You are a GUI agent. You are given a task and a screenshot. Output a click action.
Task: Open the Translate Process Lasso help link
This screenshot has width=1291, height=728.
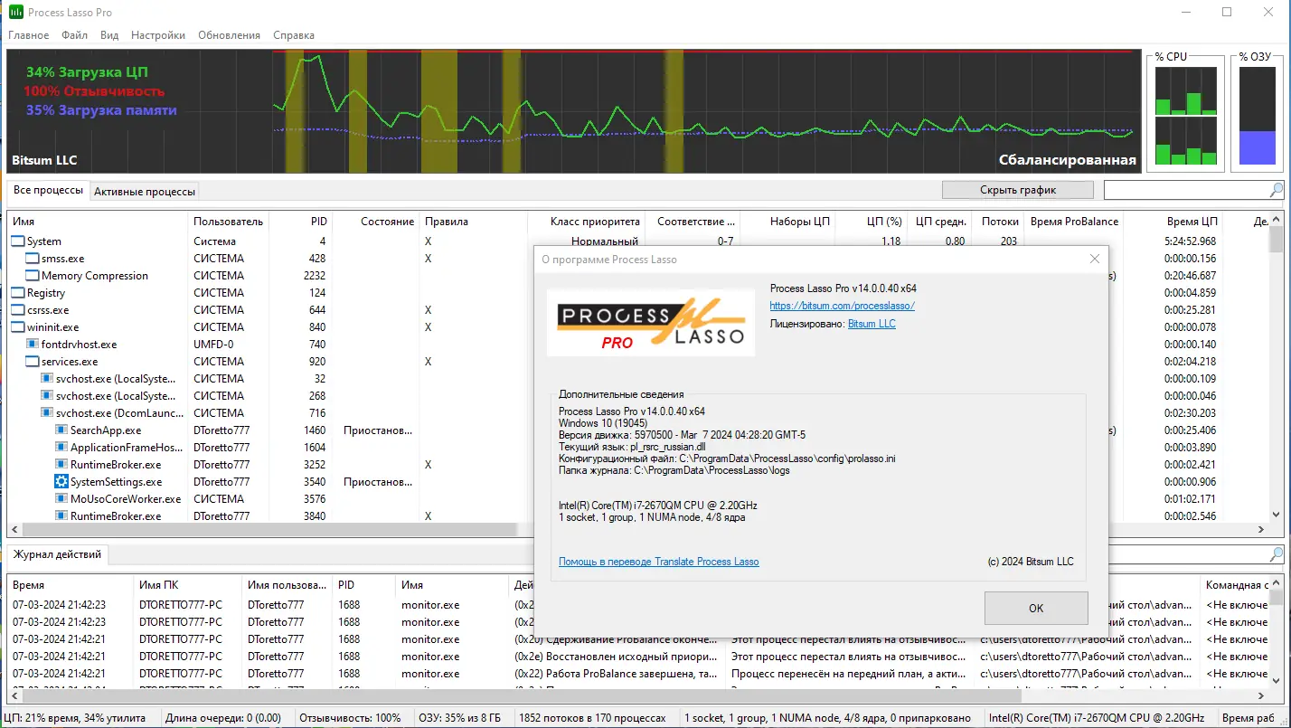(659, 562)
